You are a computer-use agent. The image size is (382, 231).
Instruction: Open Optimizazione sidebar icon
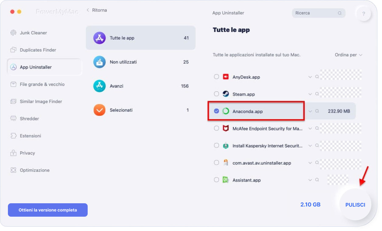pyautogui.click(x=13, y=170)
